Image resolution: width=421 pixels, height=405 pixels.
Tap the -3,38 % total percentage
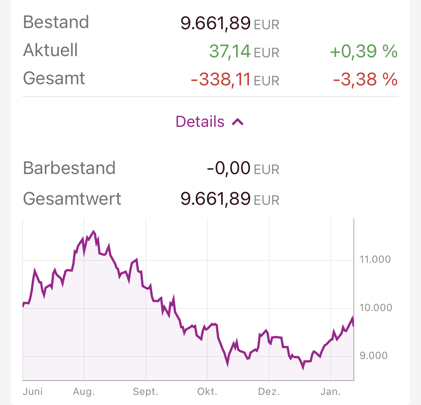coord(365,79)
